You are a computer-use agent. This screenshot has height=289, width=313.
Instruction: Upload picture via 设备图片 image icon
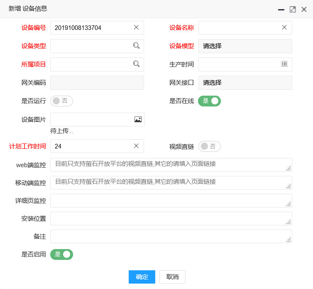(138, 119)
